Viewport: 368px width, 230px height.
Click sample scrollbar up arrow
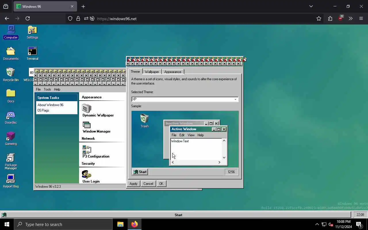(224, 141)
